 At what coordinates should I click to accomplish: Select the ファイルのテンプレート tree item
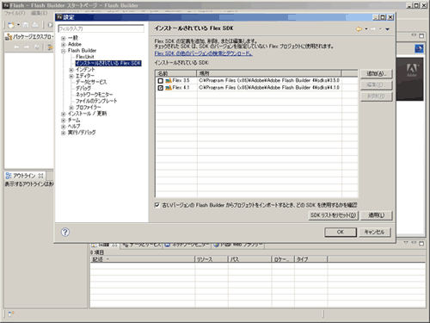[96, 101]
